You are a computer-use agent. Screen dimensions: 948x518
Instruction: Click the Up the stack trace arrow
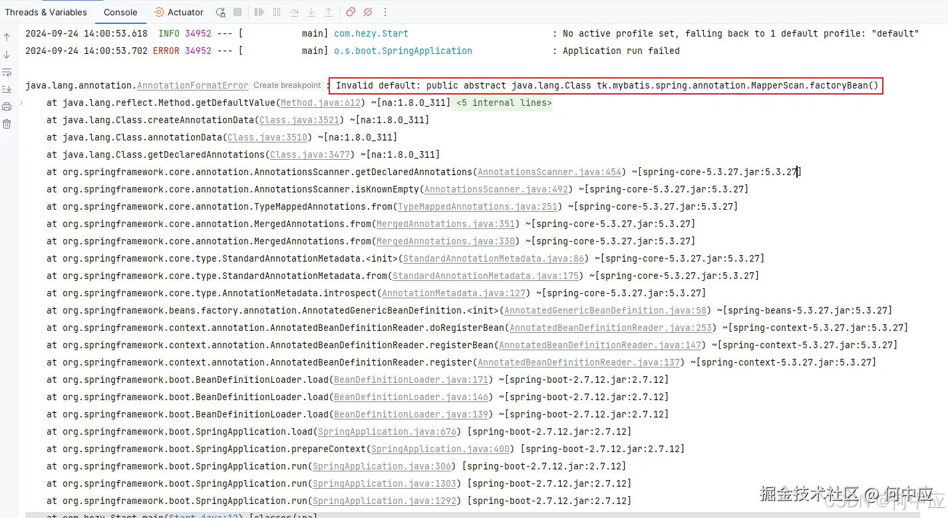click(7, 37)
